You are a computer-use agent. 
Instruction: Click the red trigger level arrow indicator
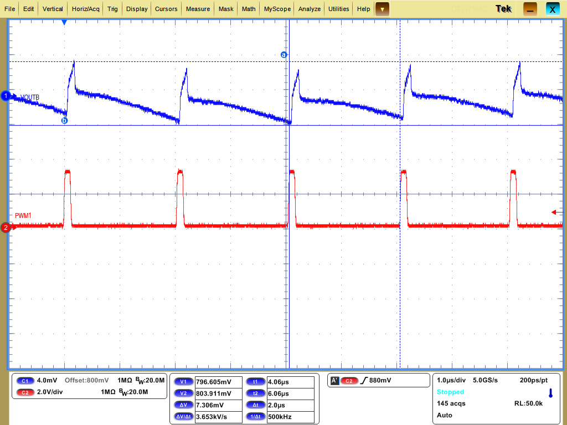click(554, 212)
